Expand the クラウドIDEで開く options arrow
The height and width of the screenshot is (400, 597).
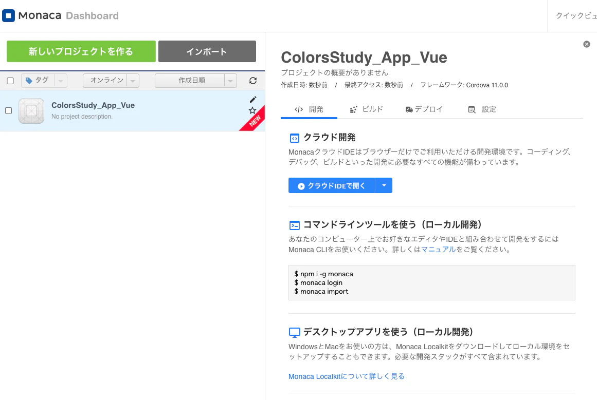click(384, 185)
